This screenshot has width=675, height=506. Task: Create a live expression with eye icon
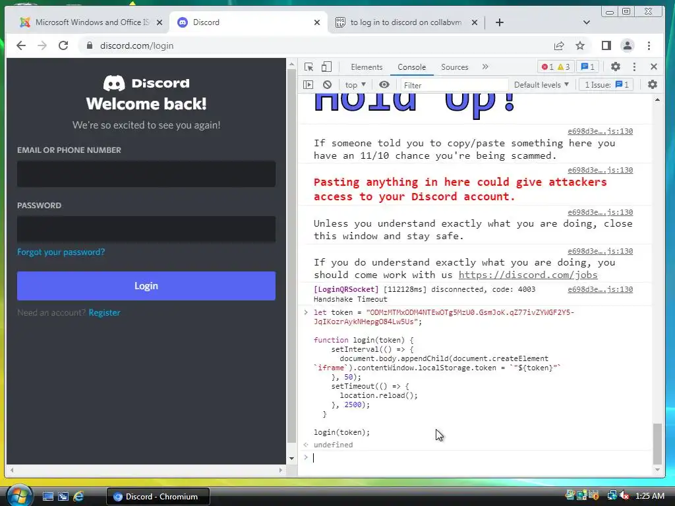click(384, 85)
